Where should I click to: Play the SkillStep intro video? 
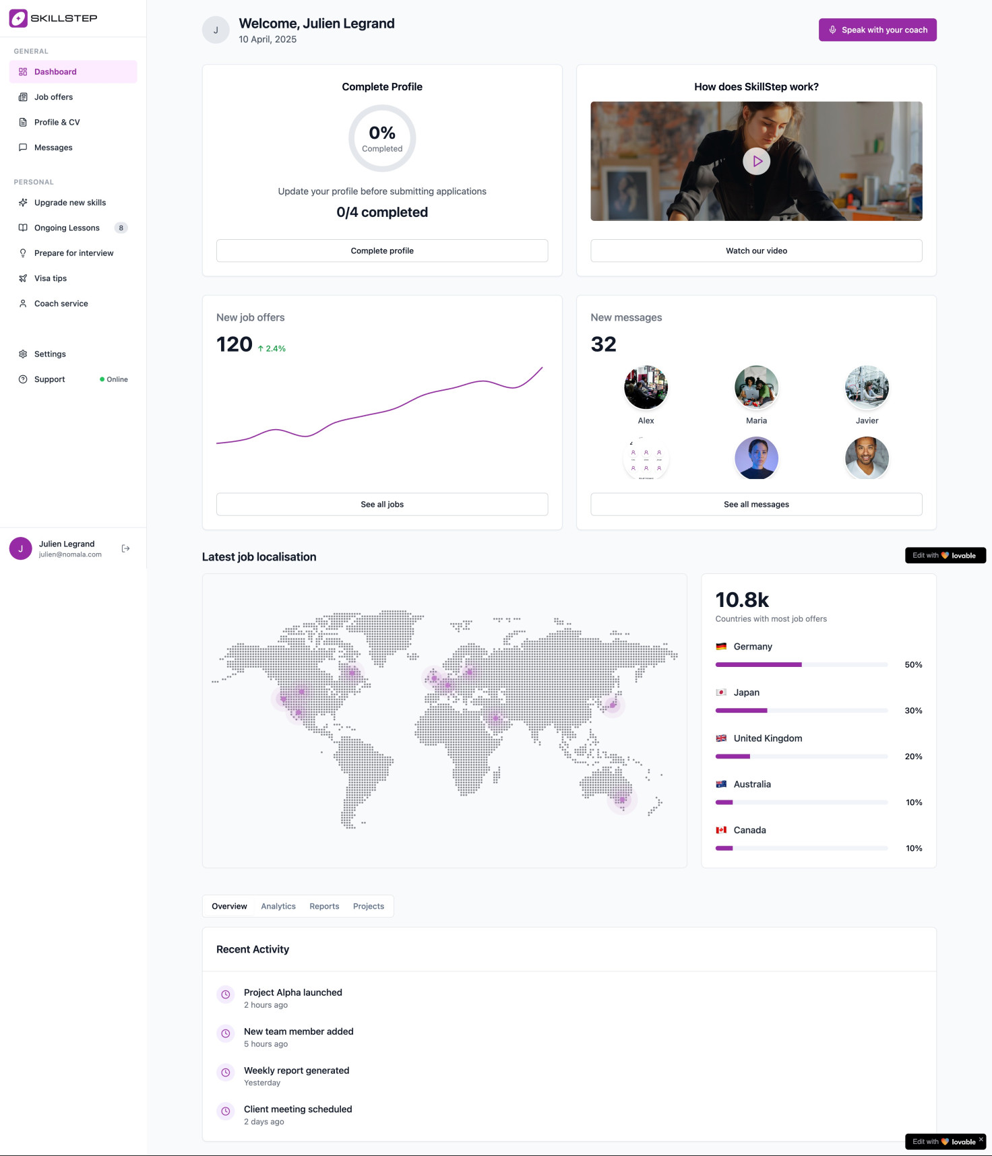pos(756,162)
